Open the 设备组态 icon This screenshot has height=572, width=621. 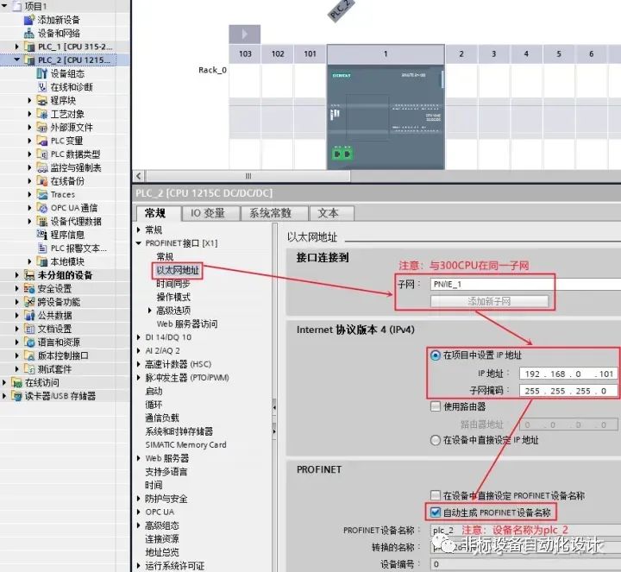click(x=42, y=73)
